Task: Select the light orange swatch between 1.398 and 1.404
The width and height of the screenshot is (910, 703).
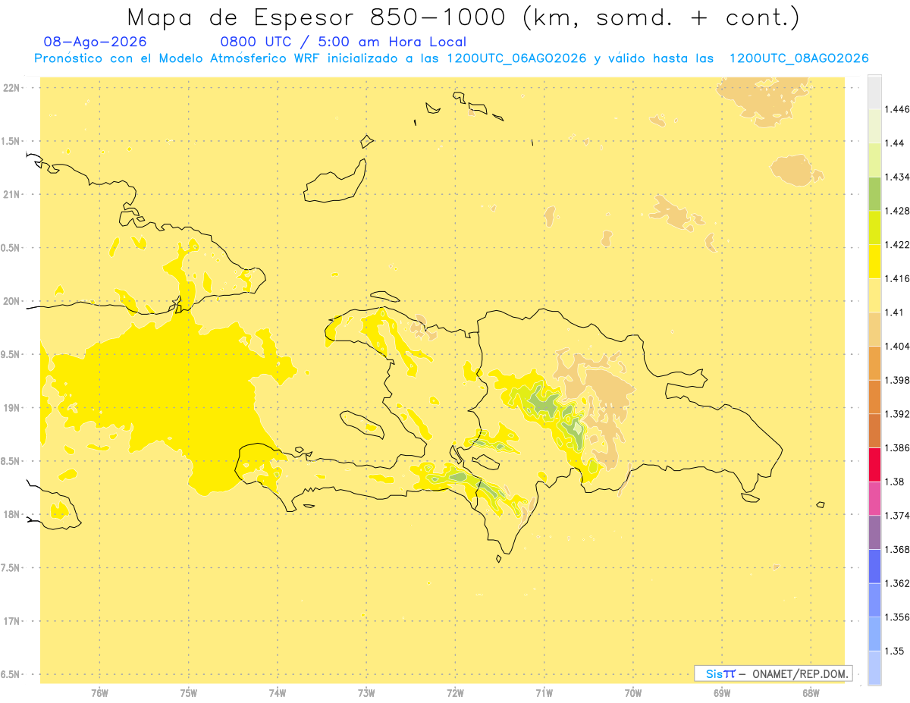Action: click(874, 363)
